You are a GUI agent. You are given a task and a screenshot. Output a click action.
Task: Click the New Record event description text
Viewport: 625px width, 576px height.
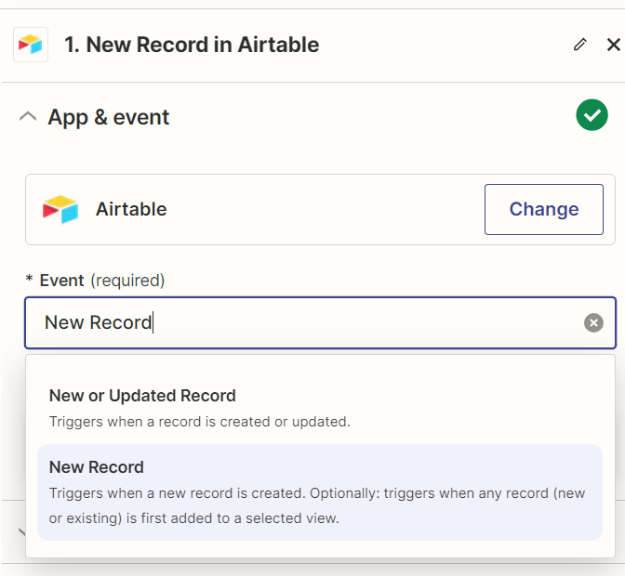317,506
